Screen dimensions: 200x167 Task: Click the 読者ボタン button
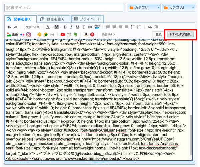click(x=108, y=34)
